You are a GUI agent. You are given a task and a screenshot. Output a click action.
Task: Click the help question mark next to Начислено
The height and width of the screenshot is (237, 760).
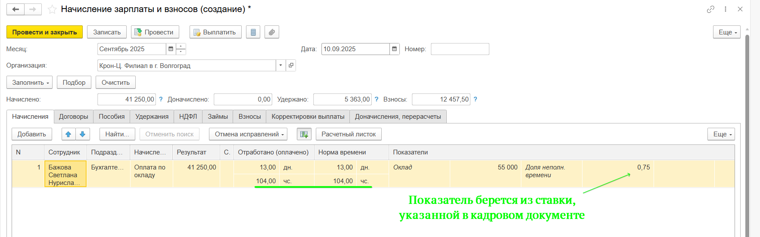click(161, 99)
